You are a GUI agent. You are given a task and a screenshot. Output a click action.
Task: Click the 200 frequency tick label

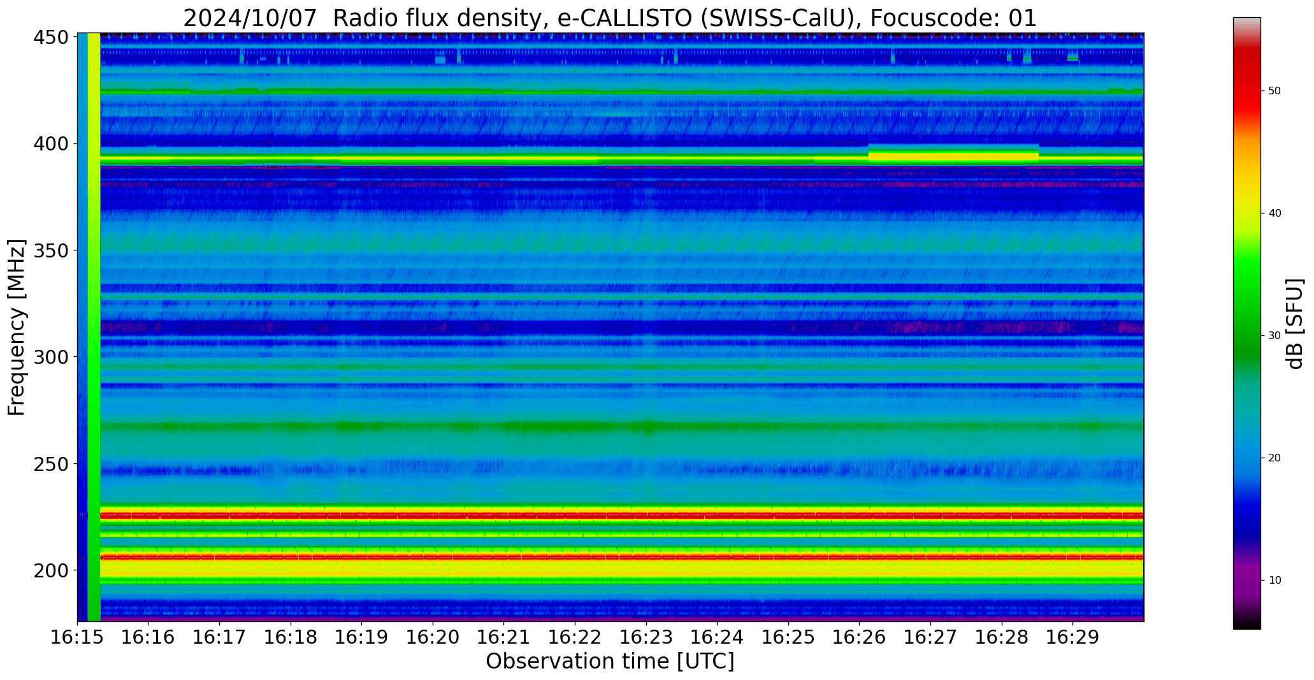[50, 570]
